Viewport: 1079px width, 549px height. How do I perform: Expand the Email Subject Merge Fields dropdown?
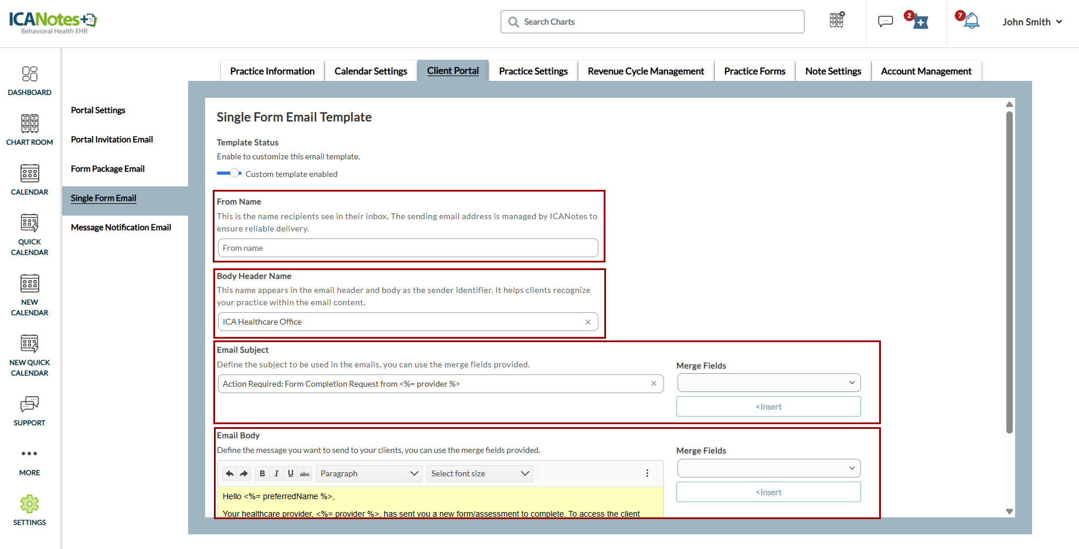(768, 383)
